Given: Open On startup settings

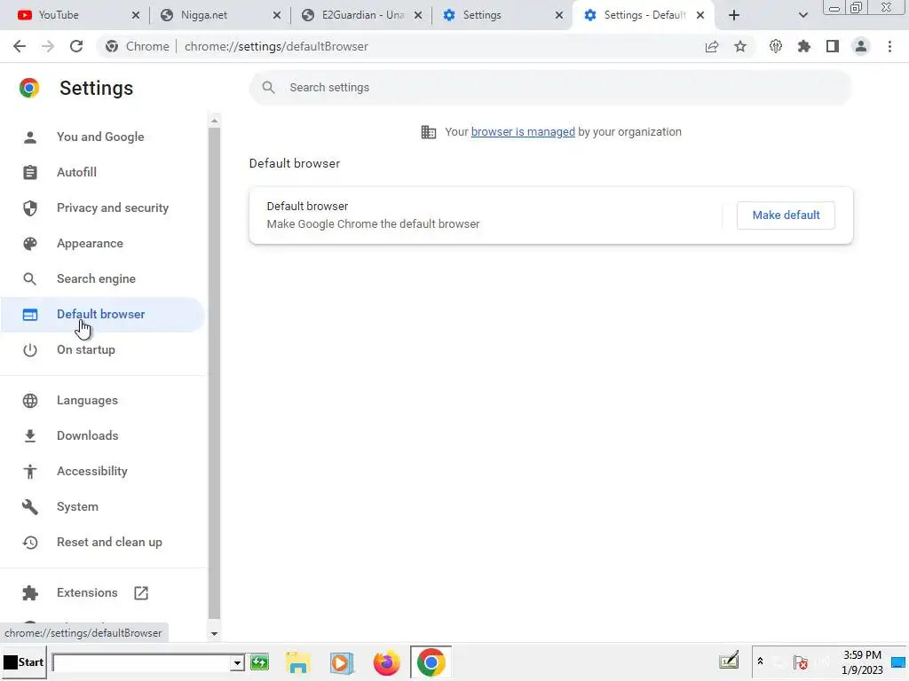Looking at the screenshot, I should pos(101,349).
